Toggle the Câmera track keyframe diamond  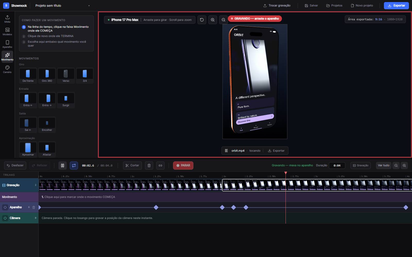[x=5, y=218]
